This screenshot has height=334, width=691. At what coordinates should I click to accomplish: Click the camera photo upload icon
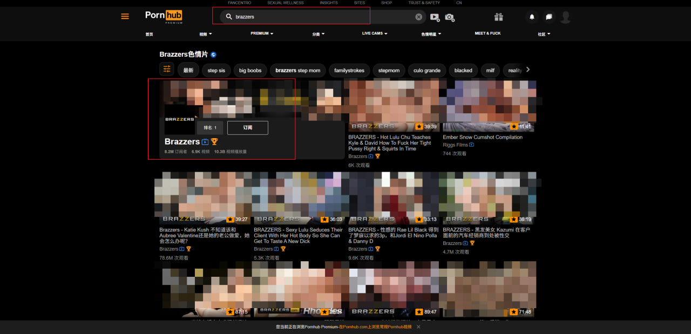coord(449,17)
